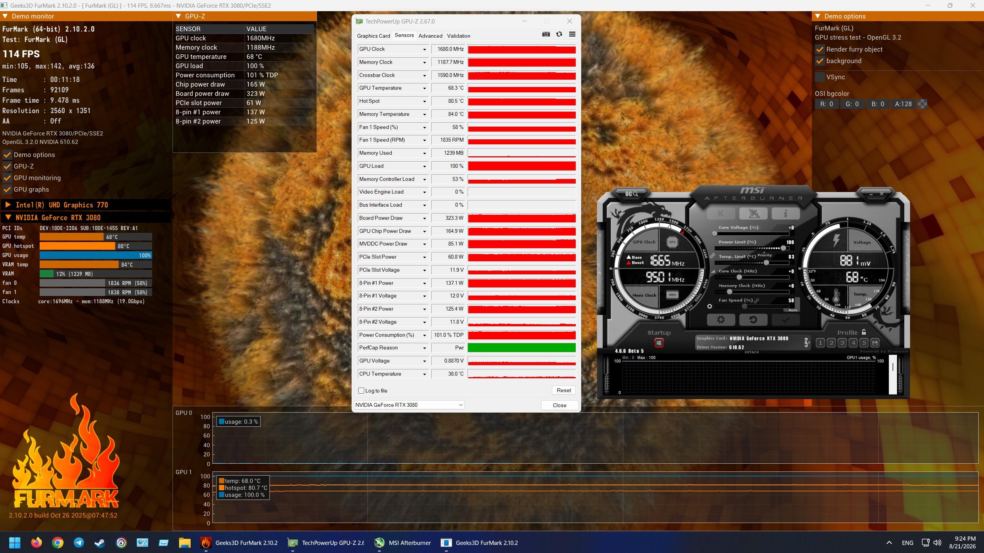Collapse the Demo monitor panel
The height and width of the screenshot is (553, 984).
(x=5, y=16)
